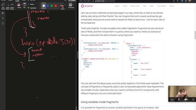Select Text Mode tool in OneNote
This screenshot has height=110, width=196.
3,6
